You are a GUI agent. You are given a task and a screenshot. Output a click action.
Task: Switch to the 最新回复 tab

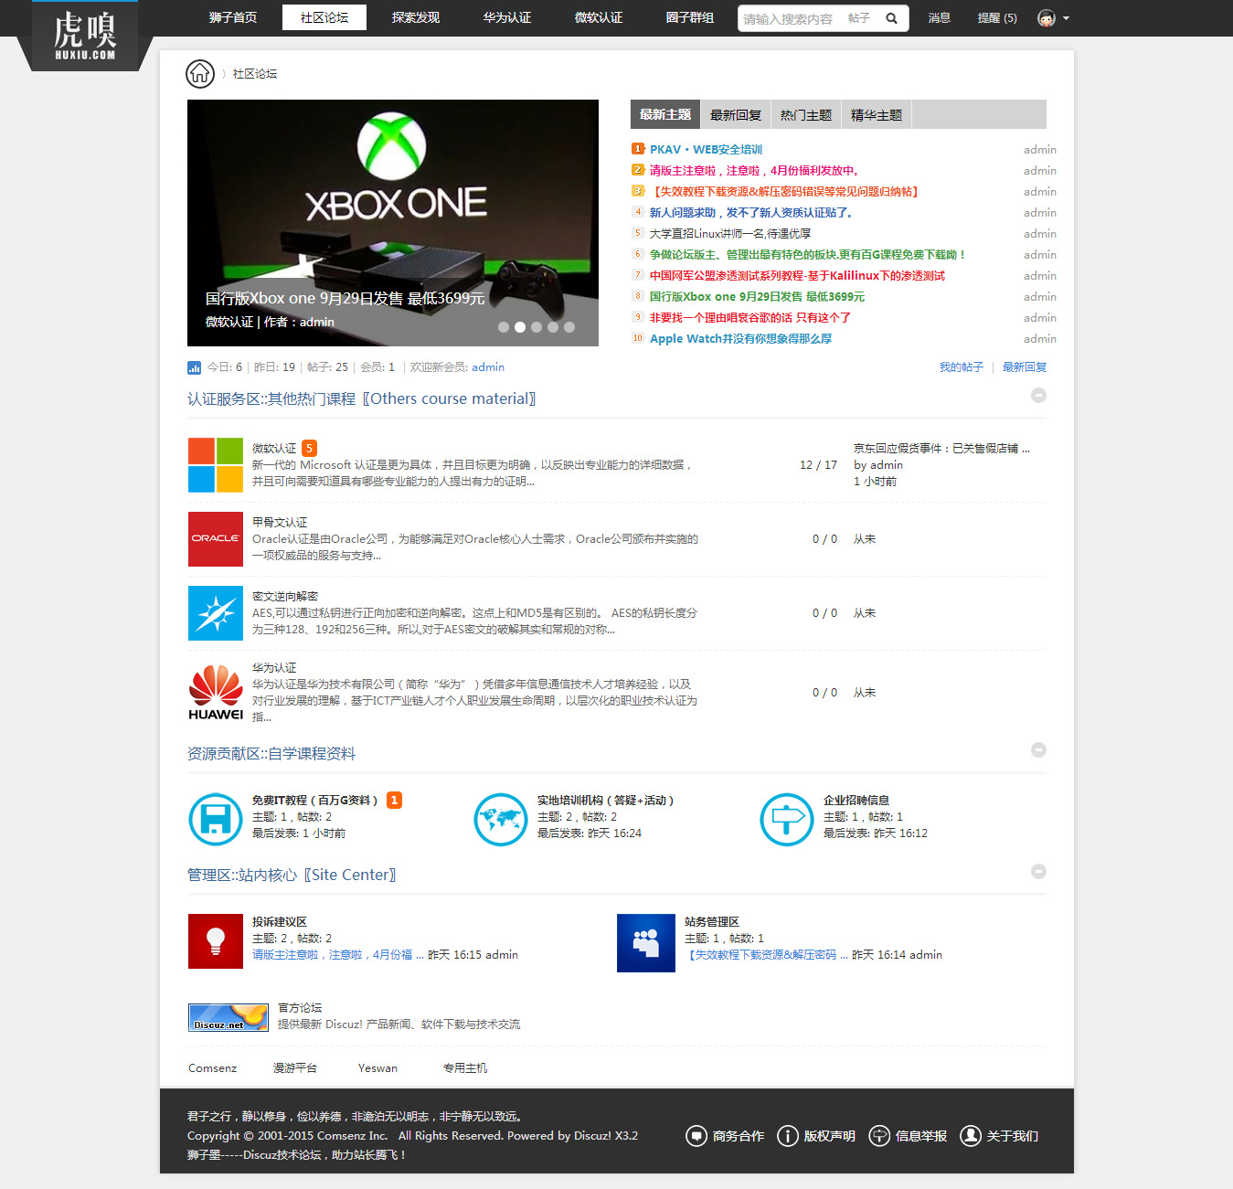tap(736, 114)
